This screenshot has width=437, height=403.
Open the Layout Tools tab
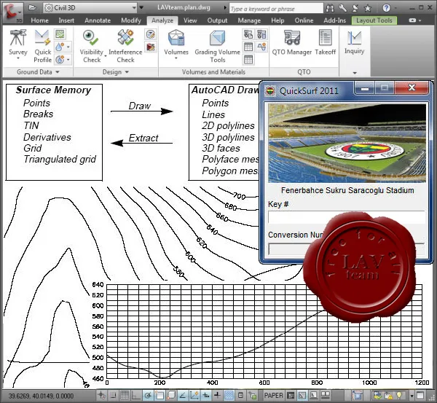(x=374, y=20)
